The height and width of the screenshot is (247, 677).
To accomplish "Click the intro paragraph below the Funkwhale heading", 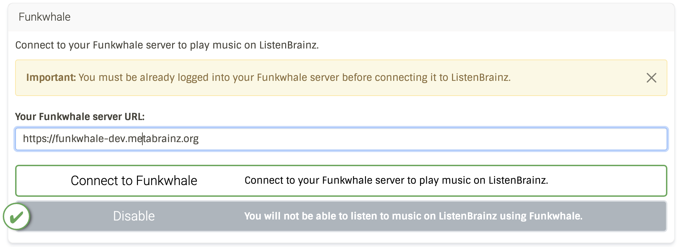I will [x=167, y=45].
